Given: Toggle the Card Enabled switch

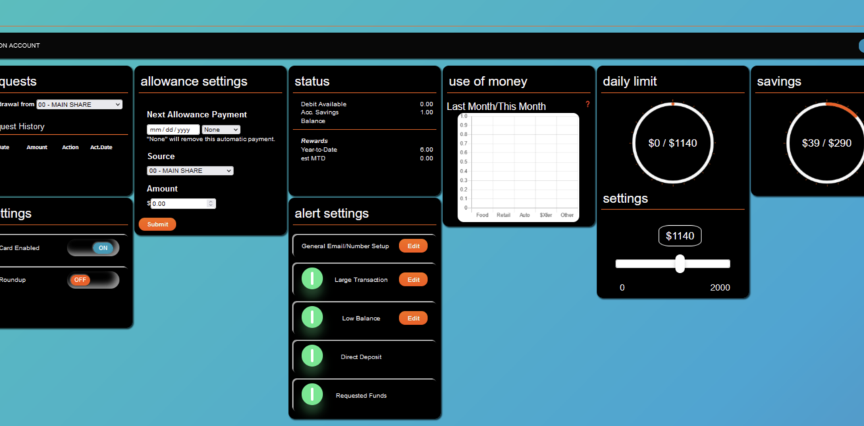Looking at the screenshot, I should tap(93, 248).
